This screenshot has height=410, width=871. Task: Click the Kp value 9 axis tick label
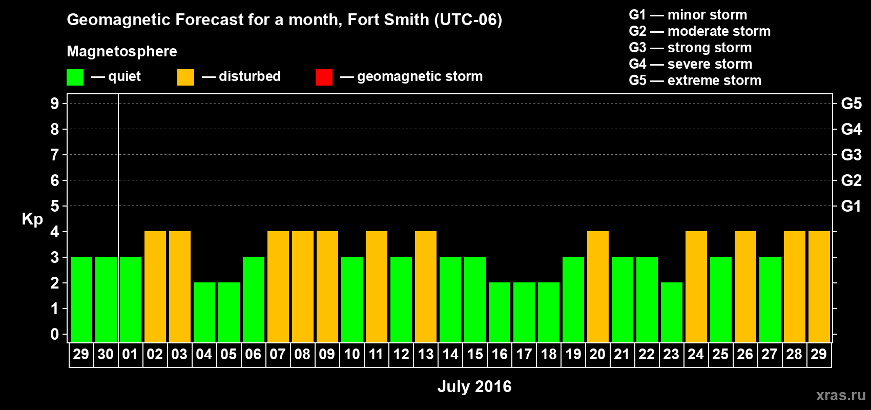tap(55, 104)
